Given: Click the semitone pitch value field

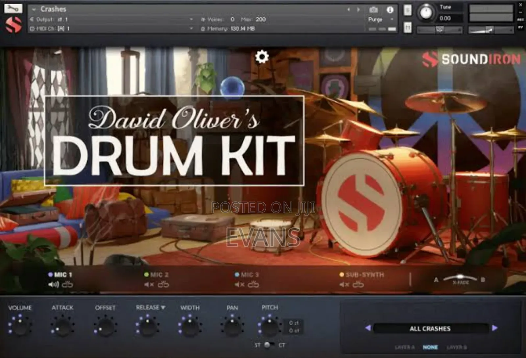Looking at the screenshot, I should pos(293,323).
